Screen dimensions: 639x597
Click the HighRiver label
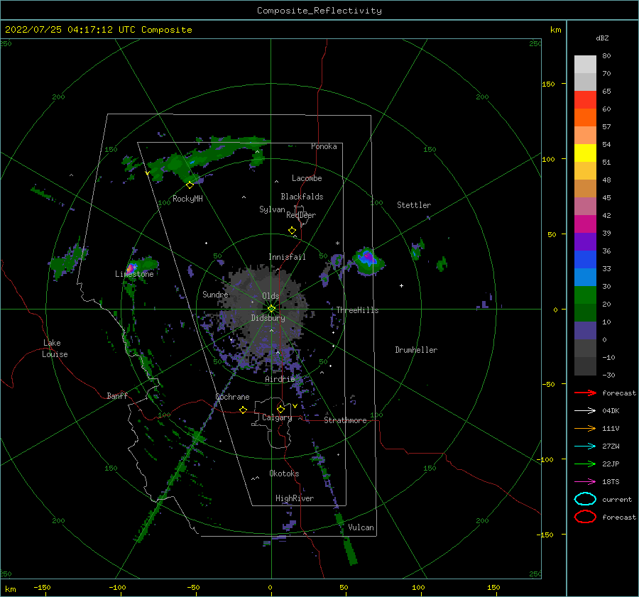coord(295,498)
